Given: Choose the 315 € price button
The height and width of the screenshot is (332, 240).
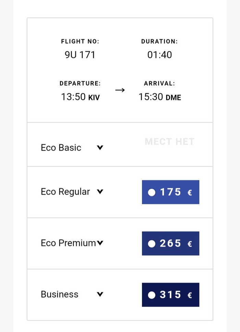Looking at the screenshot, I should point(170,295).
